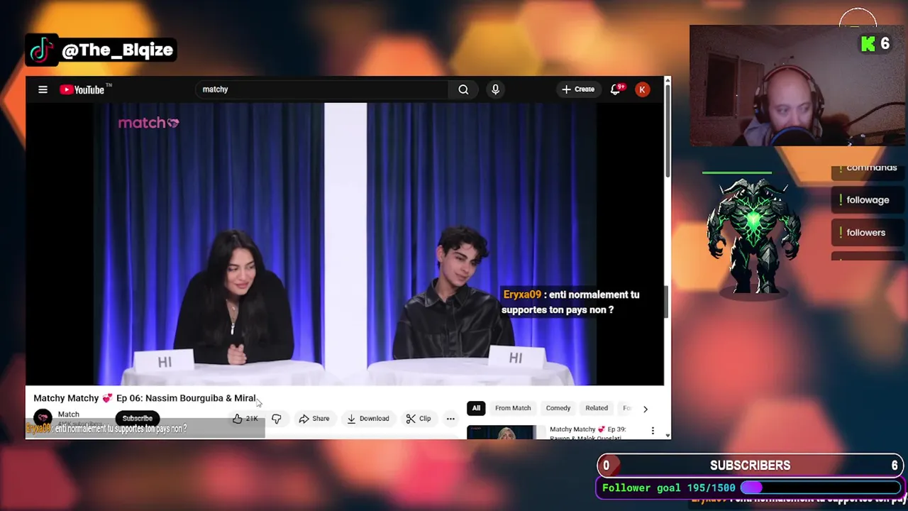Click the search box containing 'matchy'
The width and height of the screenshot is (908, 511).
pos(322,89)
